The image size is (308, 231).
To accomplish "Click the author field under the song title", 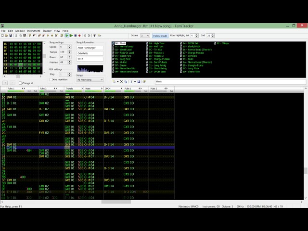I will 90,53.
